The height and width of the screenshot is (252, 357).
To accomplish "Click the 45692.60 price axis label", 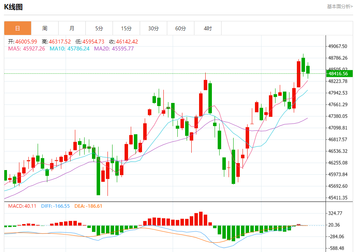I will click(x=338, y=186).
